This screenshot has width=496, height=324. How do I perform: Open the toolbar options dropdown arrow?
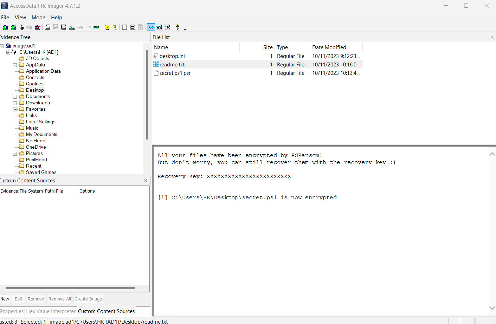[185, 29]
